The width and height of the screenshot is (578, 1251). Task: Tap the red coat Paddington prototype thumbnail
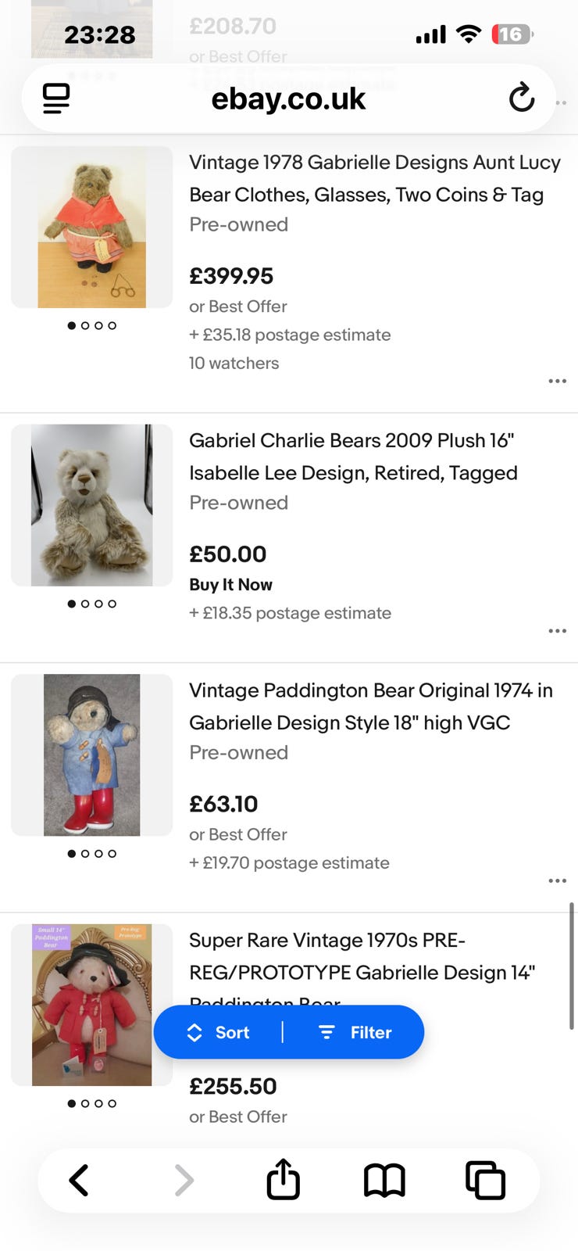[x=91, y=1005]
